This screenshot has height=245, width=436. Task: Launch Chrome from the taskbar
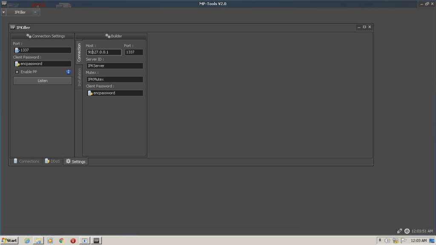[x=61, y=241]
